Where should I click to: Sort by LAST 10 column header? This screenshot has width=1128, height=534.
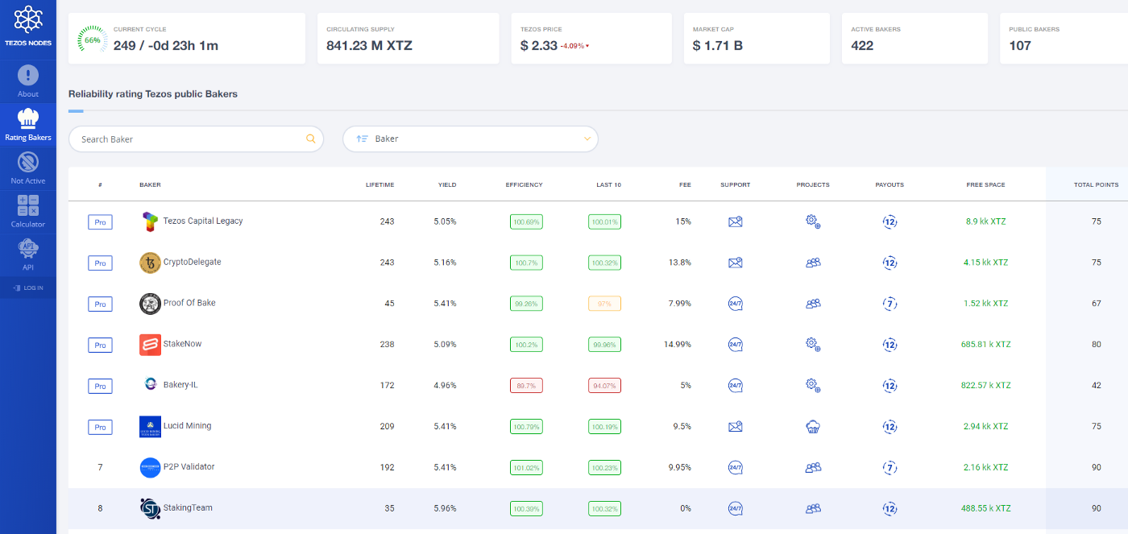[x=608, y=184]
